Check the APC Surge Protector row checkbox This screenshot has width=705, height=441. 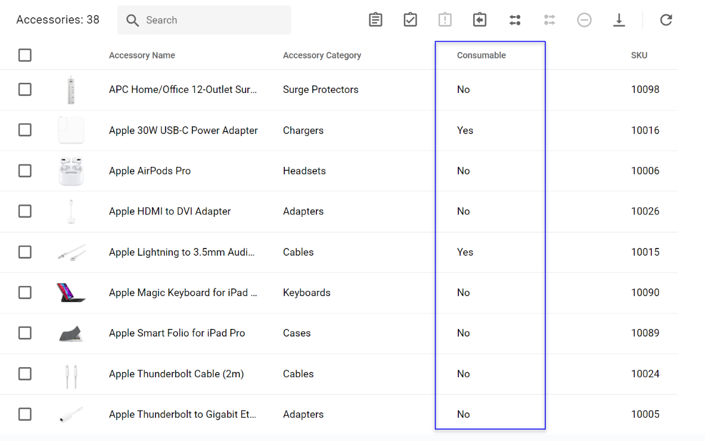(24, 89)
